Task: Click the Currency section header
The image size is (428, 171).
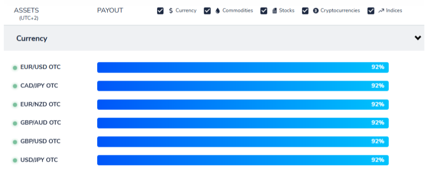Action: (x=214, y=38)
